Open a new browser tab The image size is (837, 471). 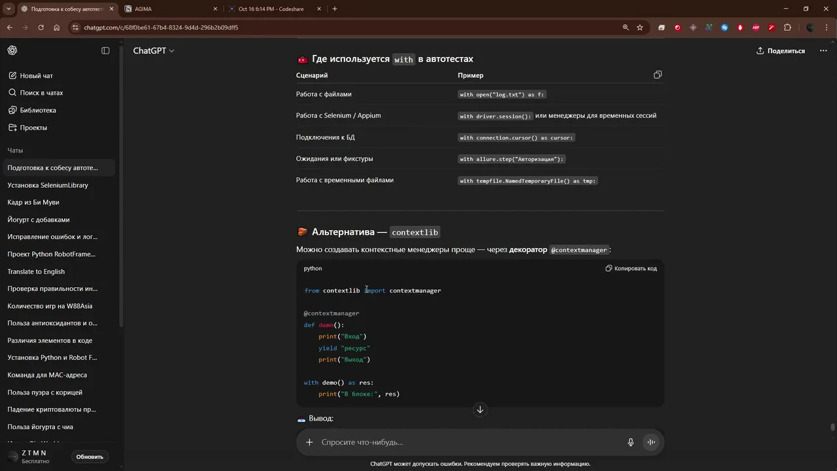click(335, 9)
